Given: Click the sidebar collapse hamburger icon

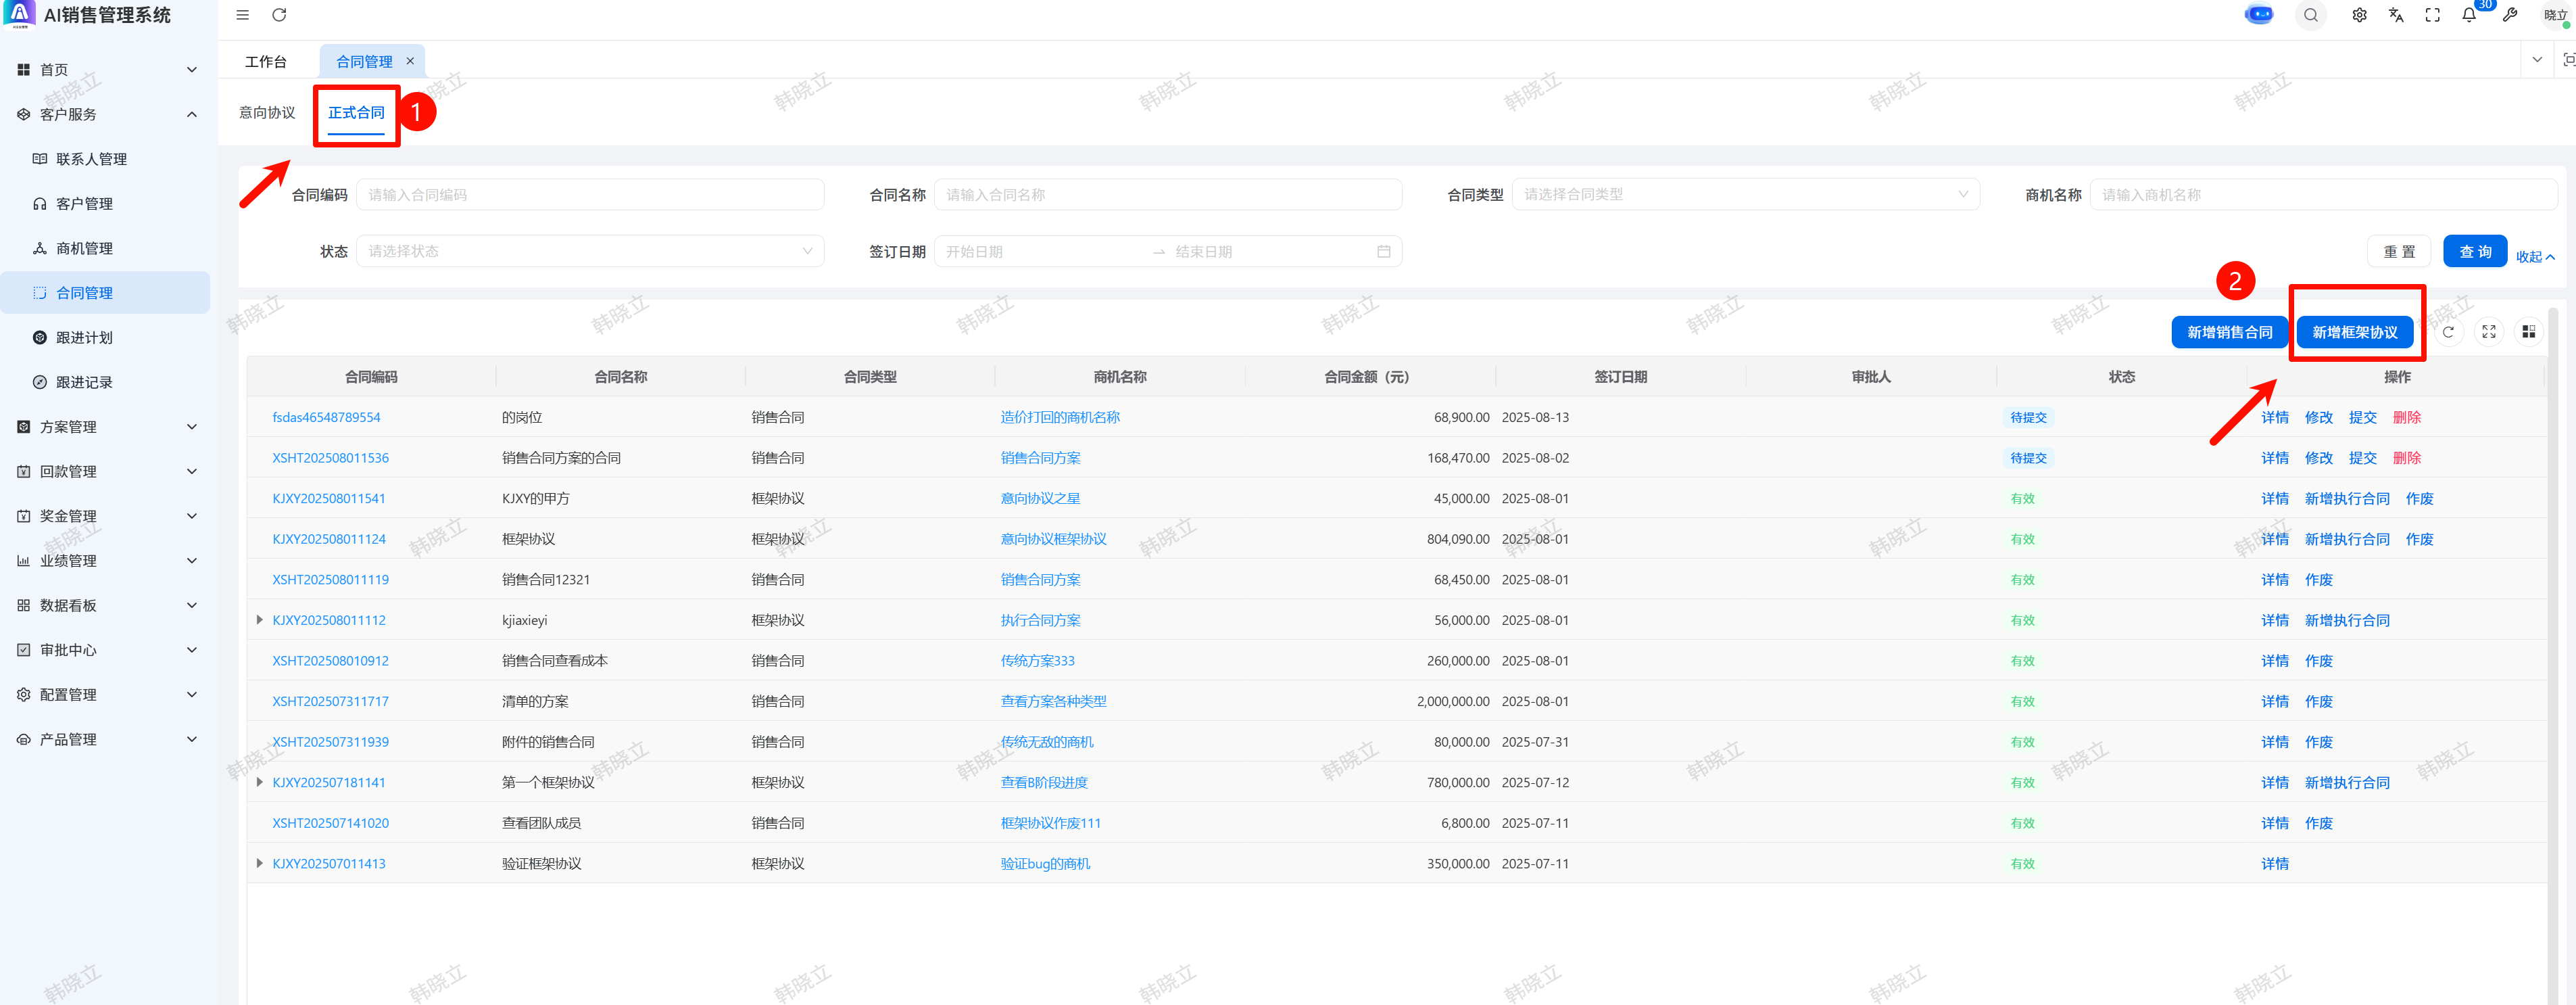Looking at the screenshot, I should [242, 15].
